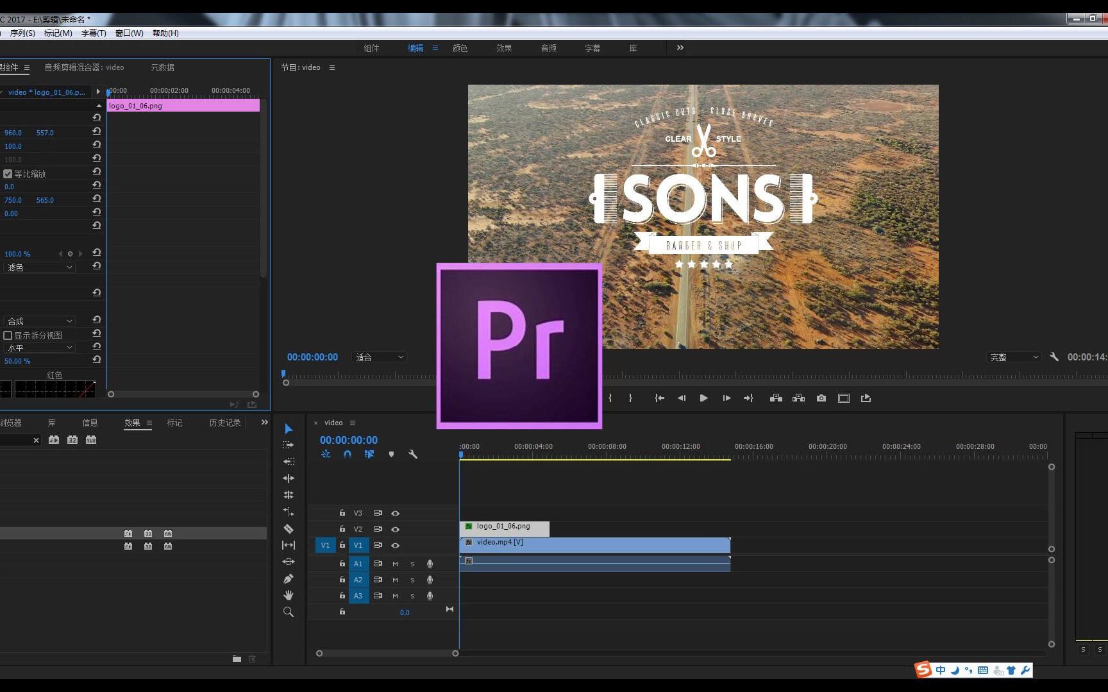Clear effects search field

tap(36, 440)
